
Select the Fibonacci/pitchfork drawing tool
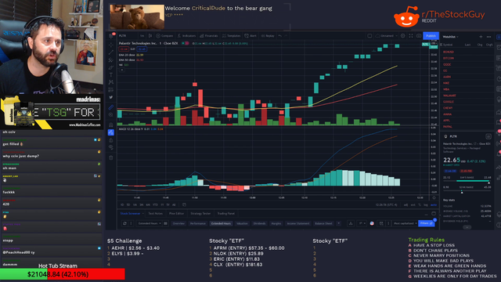pos(111,60)
